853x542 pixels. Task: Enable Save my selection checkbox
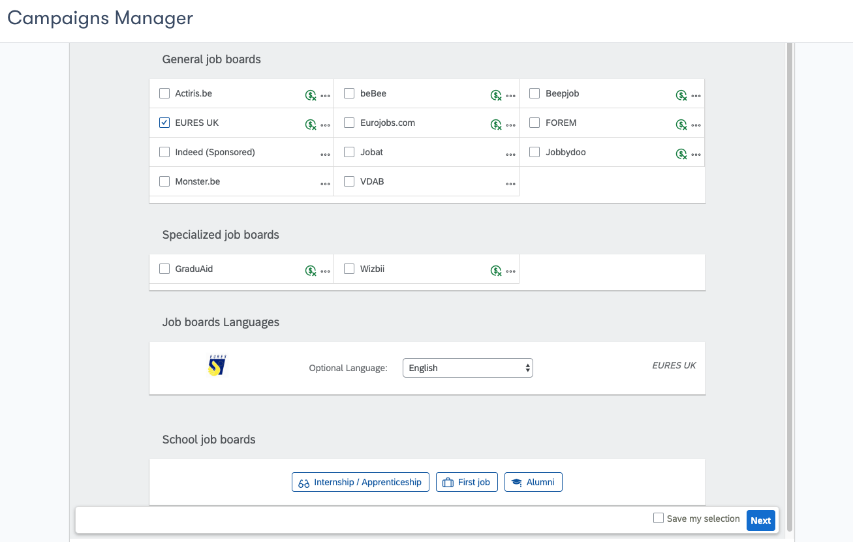[659, 518]
